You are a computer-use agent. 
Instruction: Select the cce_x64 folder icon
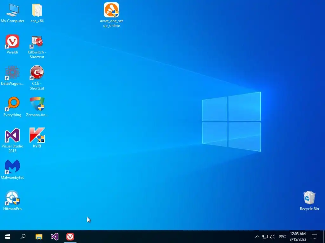pos(37,13)
